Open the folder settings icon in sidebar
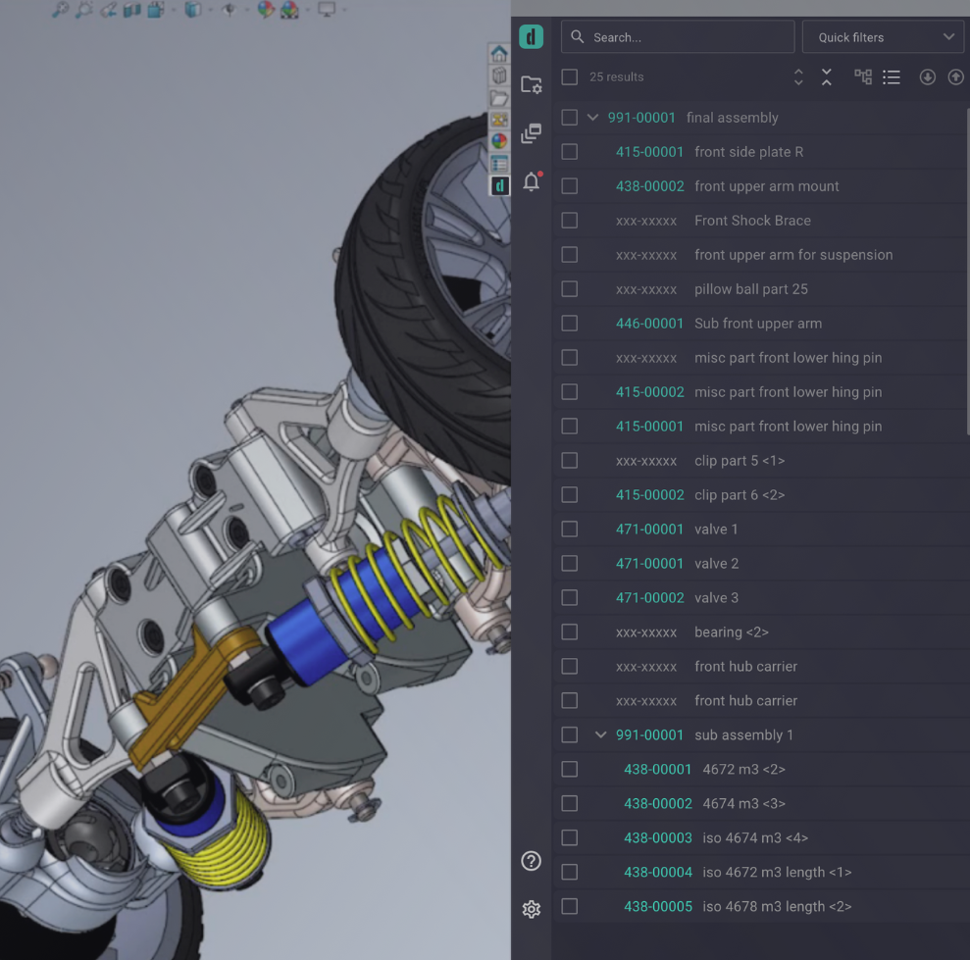The image size is (970, 960). (531, 85)
